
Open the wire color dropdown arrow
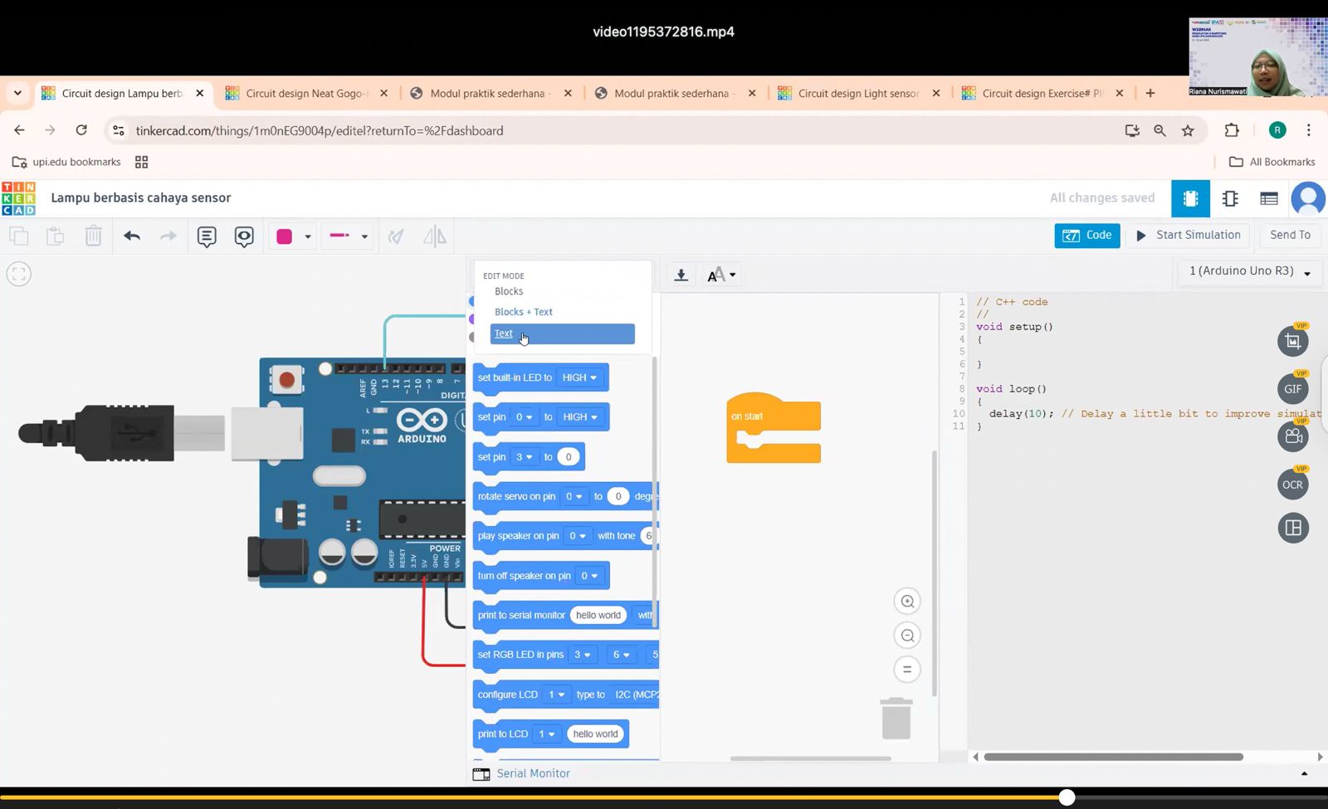point(308,236)
